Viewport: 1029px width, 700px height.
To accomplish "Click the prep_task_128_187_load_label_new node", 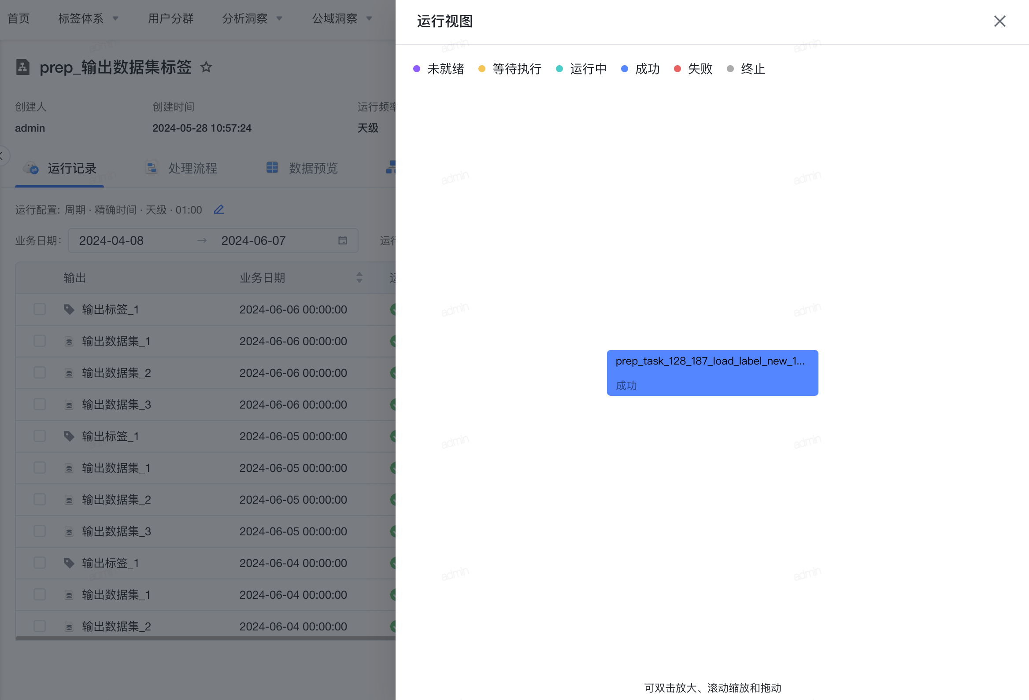I will pyautogui.click(x=712, y=372).
